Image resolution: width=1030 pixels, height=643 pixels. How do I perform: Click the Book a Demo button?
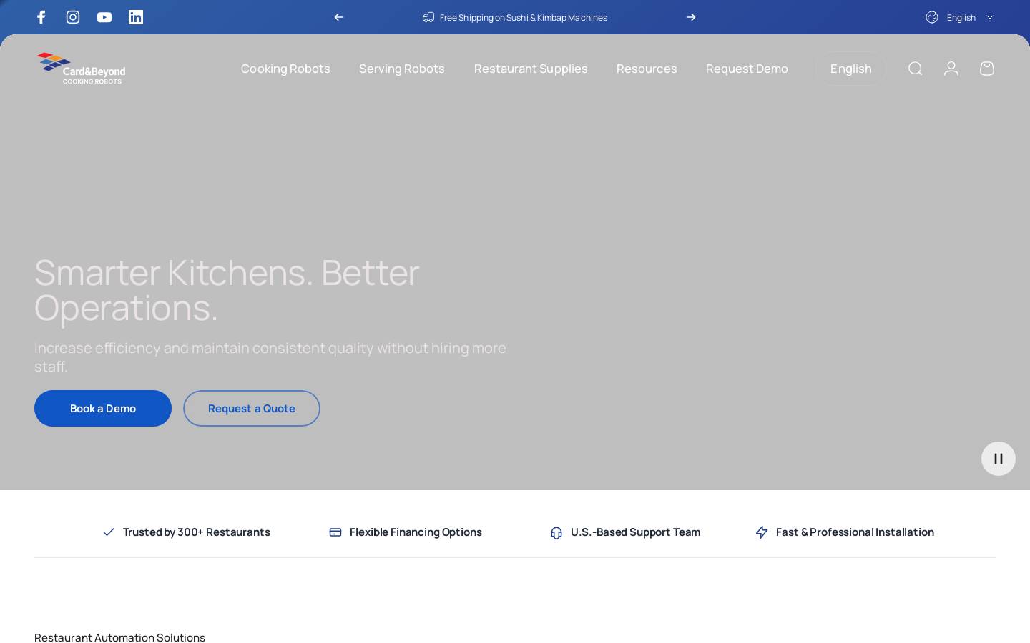point(103,408)
